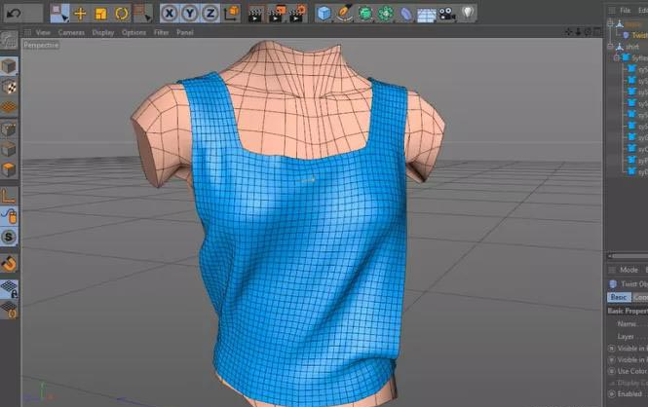
Task: Switch to the Basic tab
Action: coord(619,297)
